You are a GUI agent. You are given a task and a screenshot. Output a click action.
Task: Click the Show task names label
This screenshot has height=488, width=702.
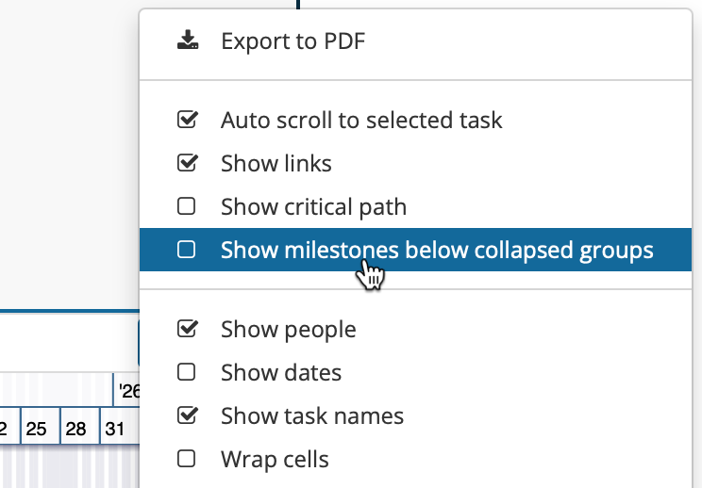tap(312, 415)
